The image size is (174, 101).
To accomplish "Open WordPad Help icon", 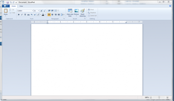I will (x=170, y=6).
